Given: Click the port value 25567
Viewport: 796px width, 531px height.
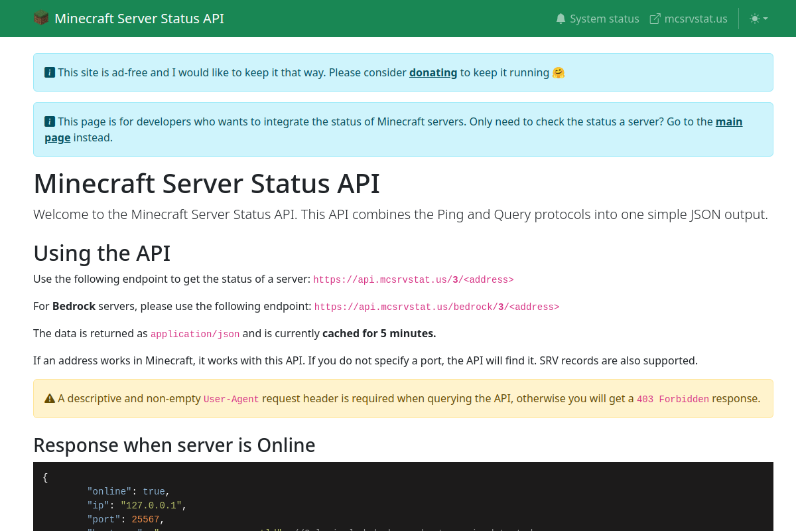Looking at the screenshot, I should coord(145,519).
